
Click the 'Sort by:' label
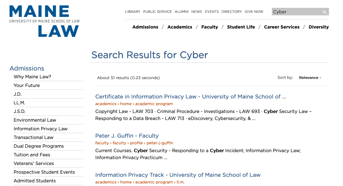pyautogui.click(x=285, y=77)
